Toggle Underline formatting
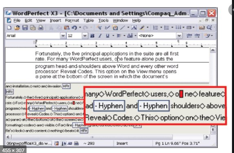Screen dimensions: 234x153 pyautogui.click(x=108, y=36)
